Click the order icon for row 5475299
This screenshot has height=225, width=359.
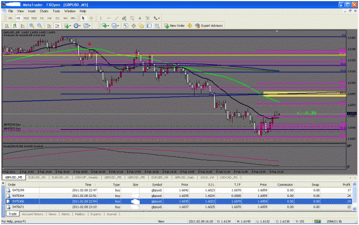tap(9, 190)
